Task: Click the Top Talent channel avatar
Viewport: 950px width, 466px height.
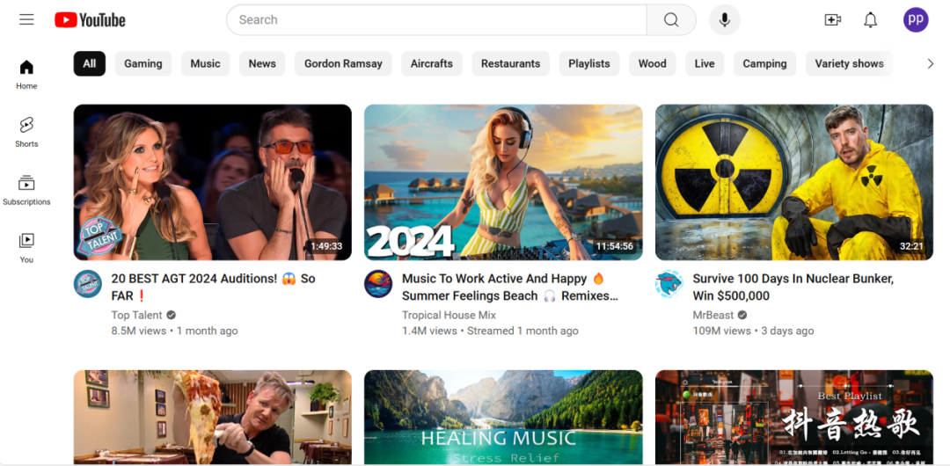Action: coord(88,284)
